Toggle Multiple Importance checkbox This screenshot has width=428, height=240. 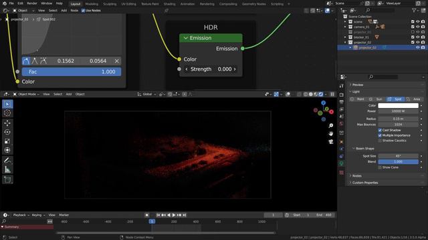(380, 135)
